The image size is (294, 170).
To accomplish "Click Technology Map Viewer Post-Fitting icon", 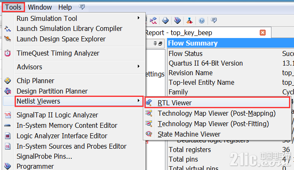I will click(x=149, y=124).
